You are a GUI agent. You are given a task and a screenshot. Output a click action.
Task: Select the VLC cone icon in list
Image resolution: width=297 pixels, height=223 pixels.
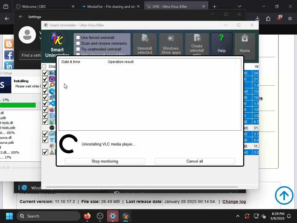52,152
